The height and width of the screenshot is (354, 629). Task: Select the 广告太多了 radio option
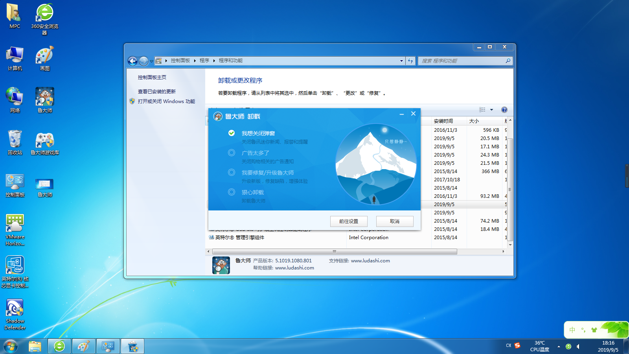click(x=232, y=153)
